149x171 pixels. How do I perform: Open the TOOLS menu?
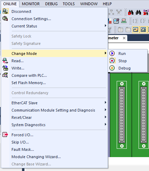click(x=69, y=4)
